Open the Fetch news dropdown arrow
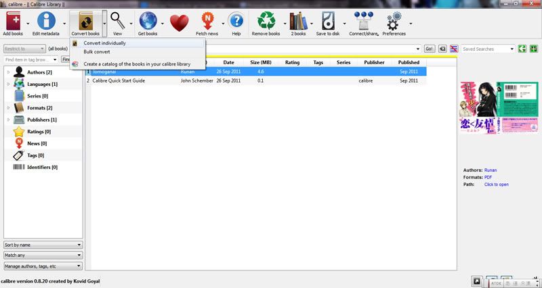The height and width of the screenshot is (288, 542). coord(223,24)
